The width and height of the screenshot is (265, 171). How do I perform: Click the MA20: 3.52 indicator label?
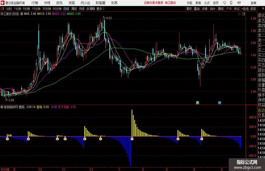(59, 14)
